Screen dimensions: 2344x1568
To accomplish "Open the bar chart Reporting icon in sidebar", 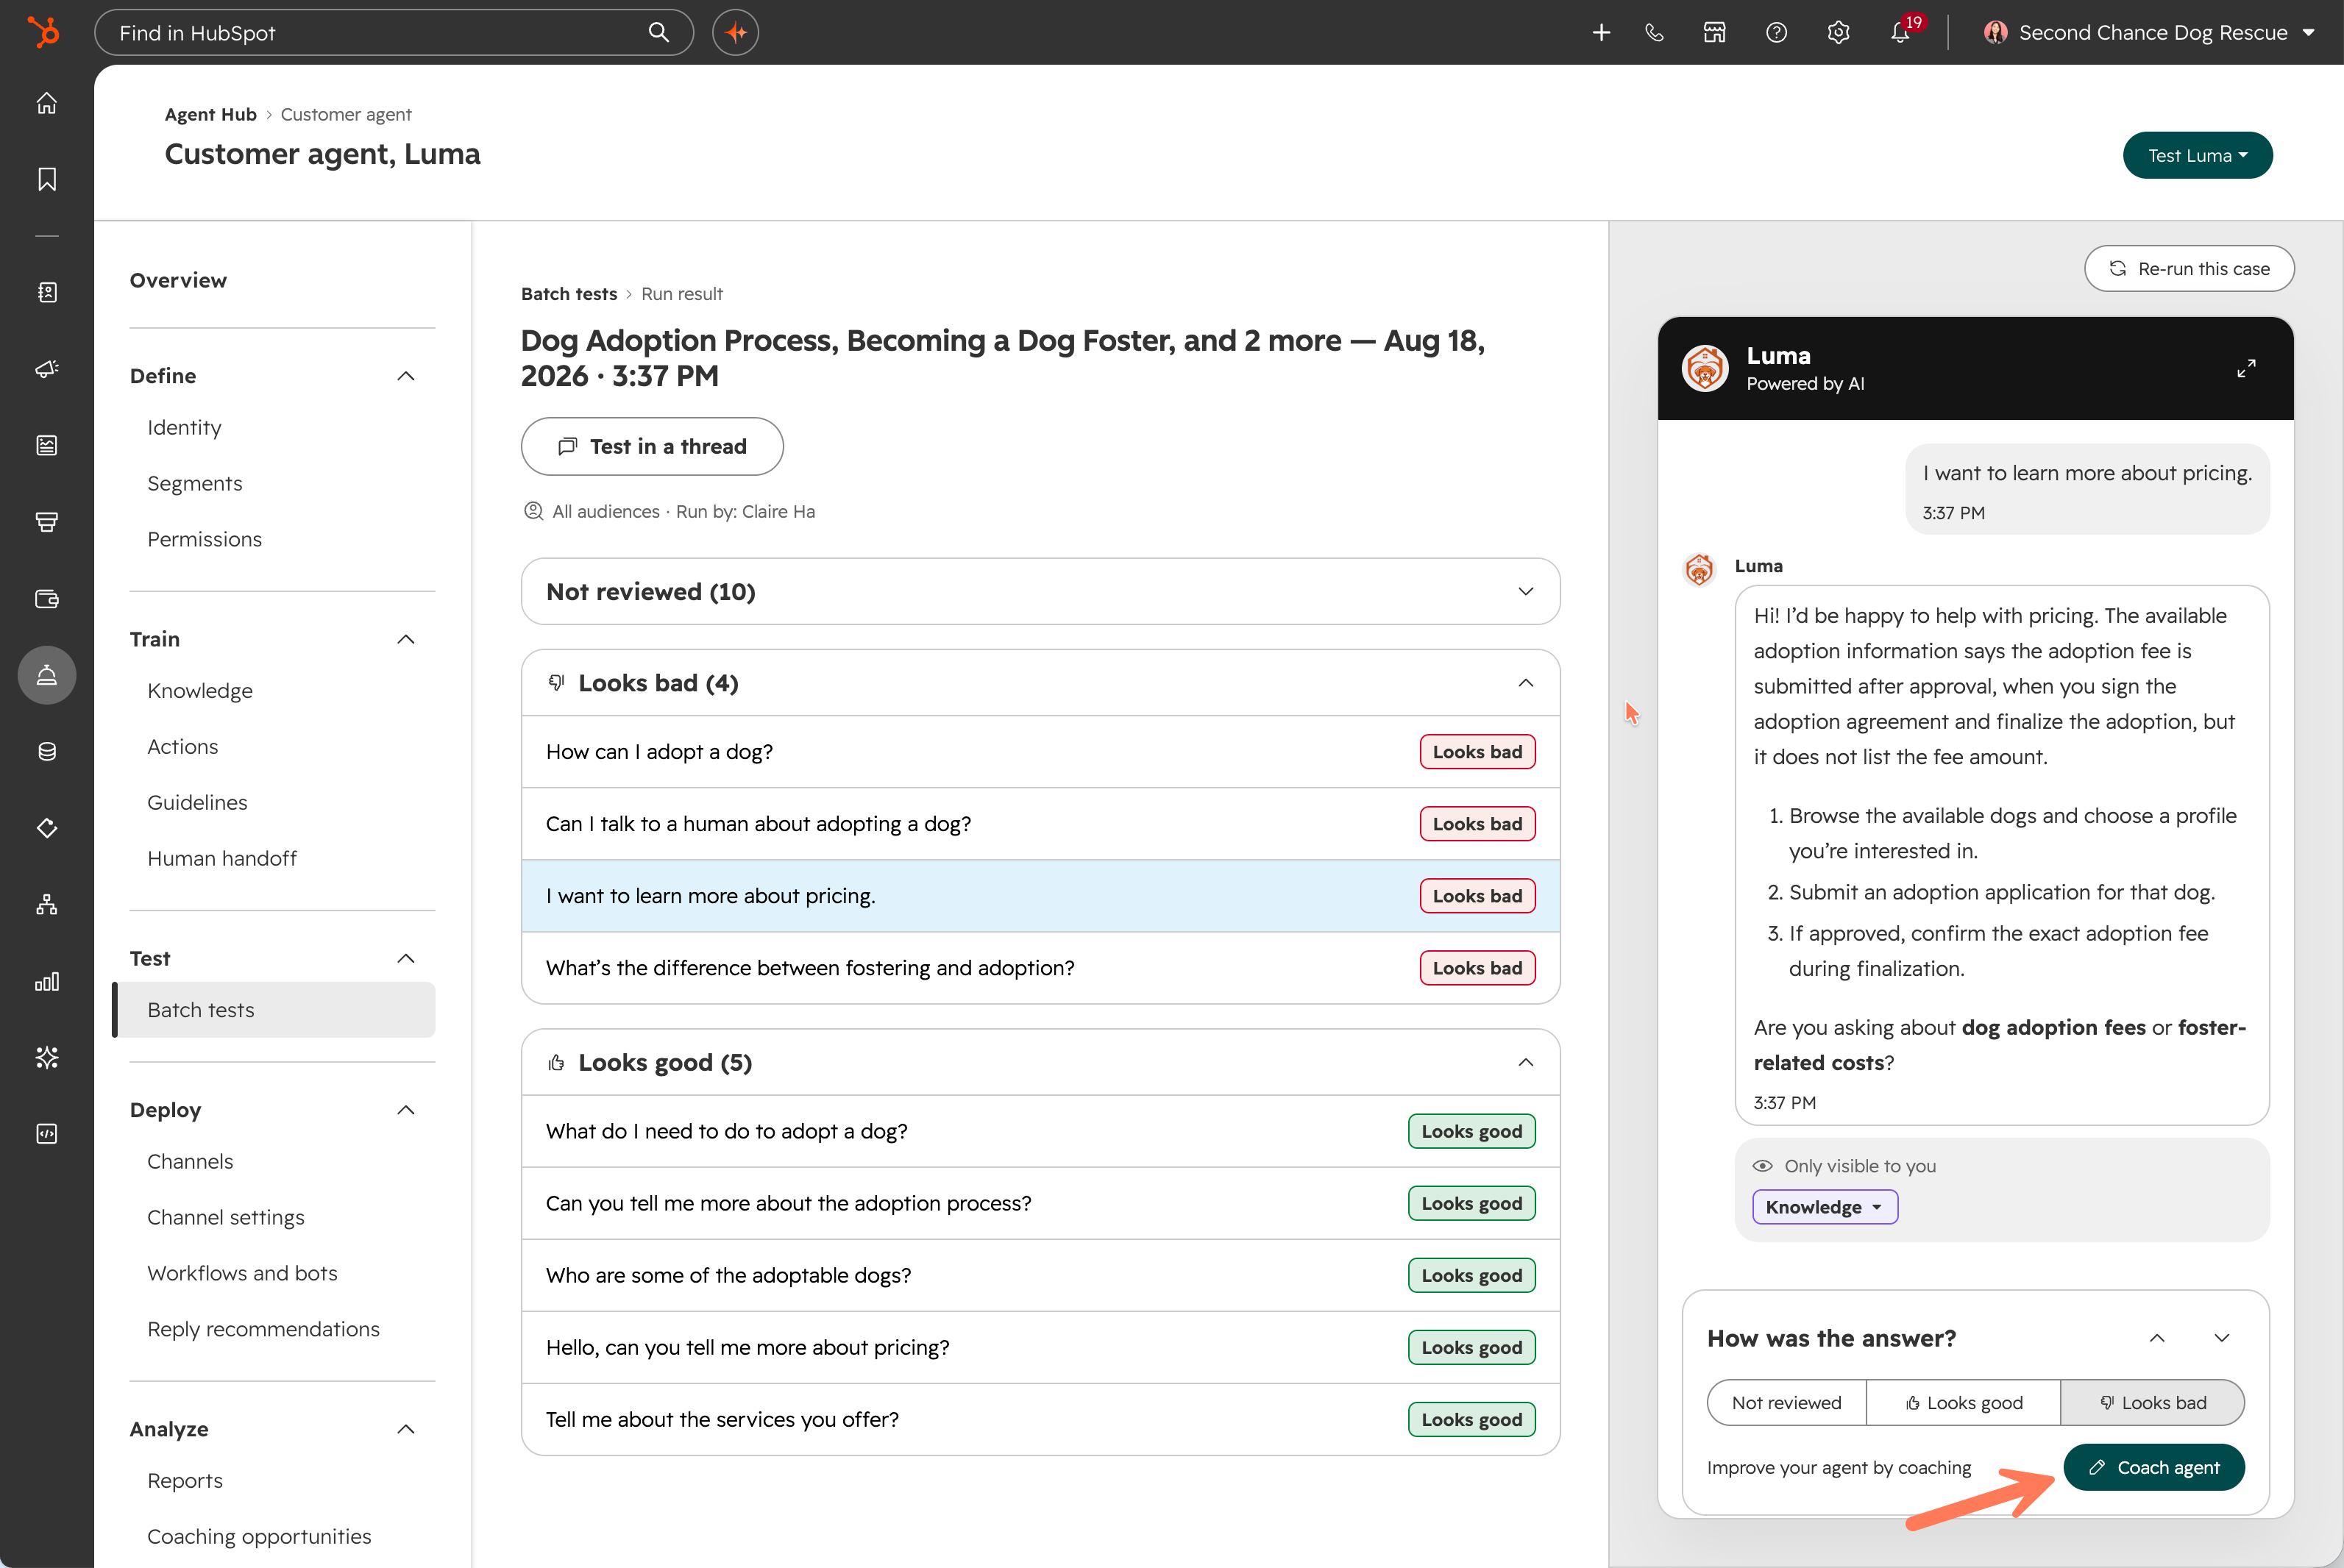I will [47, 981].
